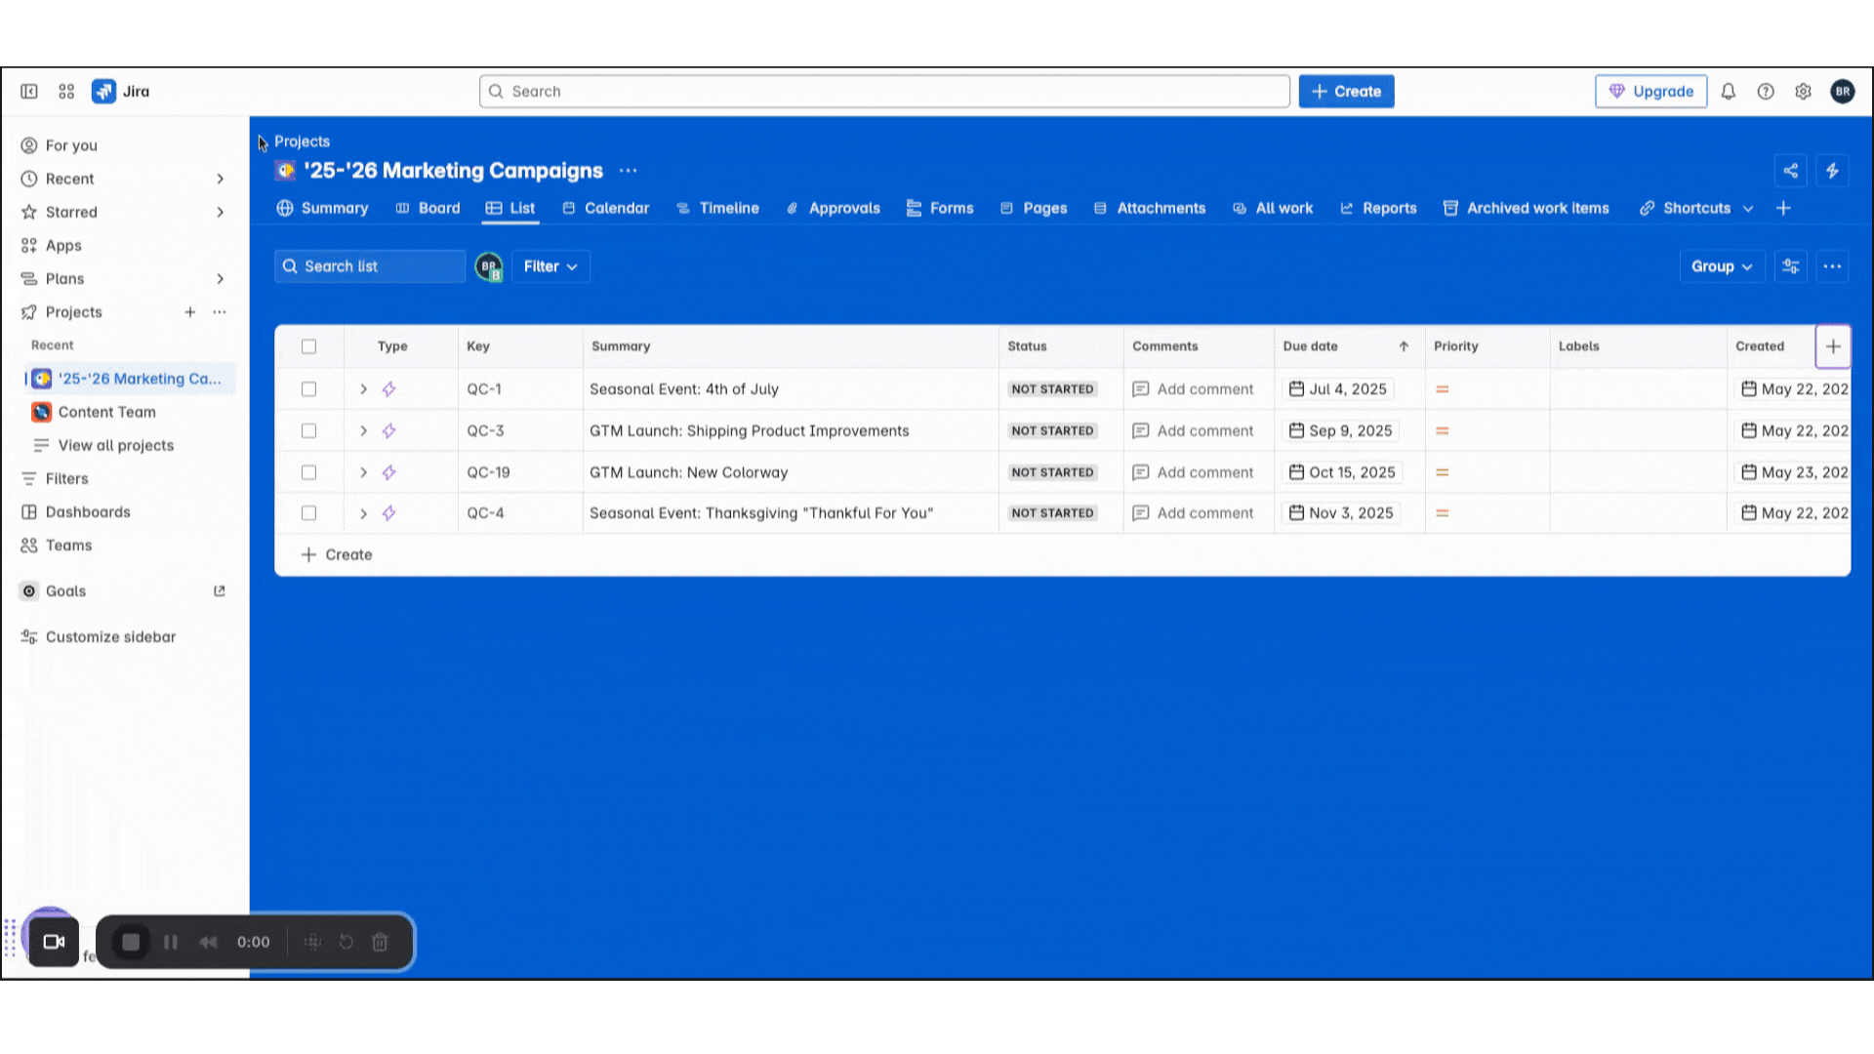Check the select-all checkbox in table header
The height and width of the screenshot is (1054, 1874).
(x=308, y=346)
